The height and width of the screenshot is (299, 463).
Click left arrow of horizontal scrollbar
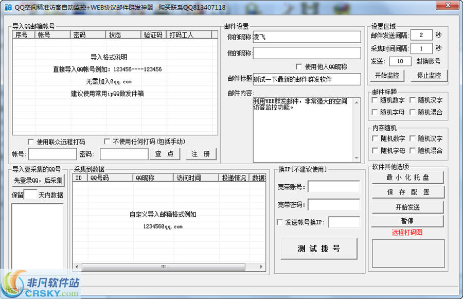coord(77,267)
